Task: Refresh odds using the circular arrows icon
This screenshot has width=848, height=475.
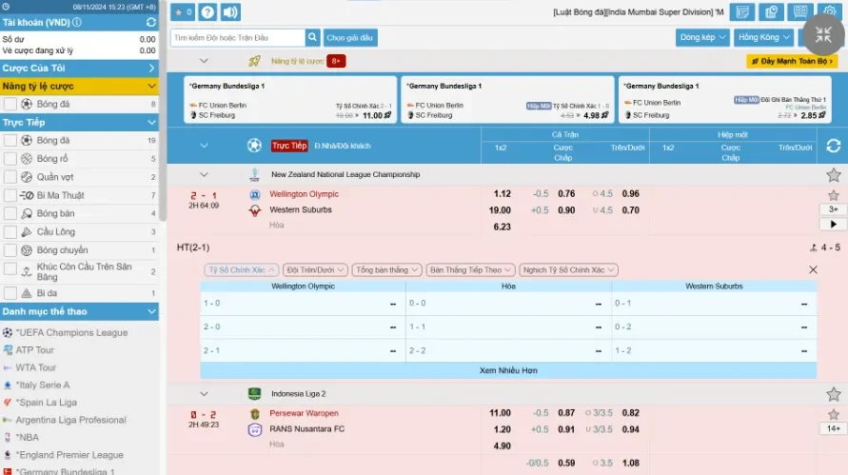Action: [834, 146]
